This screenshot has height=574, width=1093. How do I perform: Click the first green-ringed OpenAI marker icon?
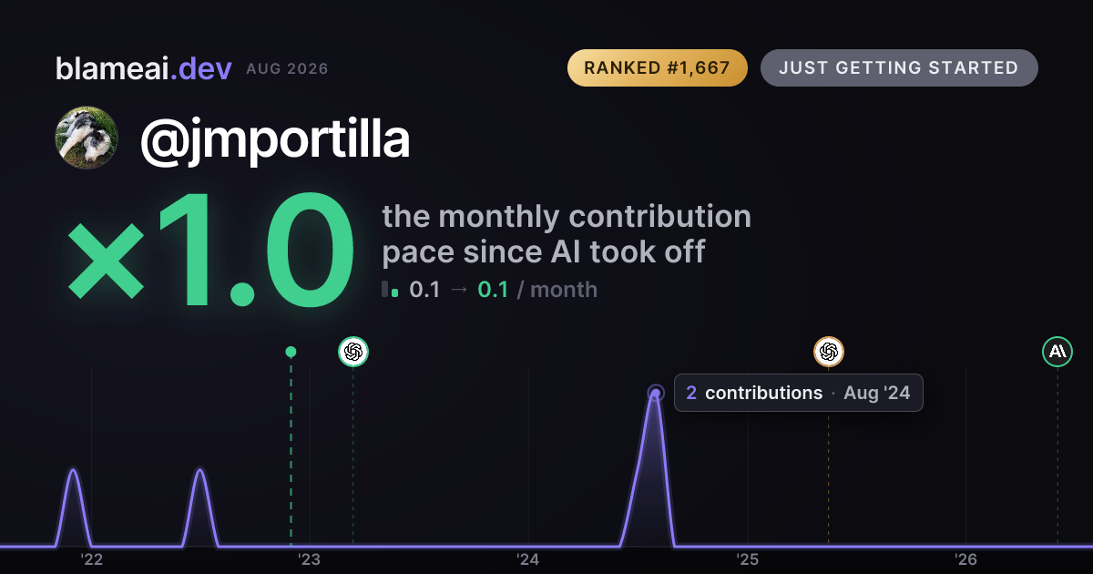tap(353, 352)
